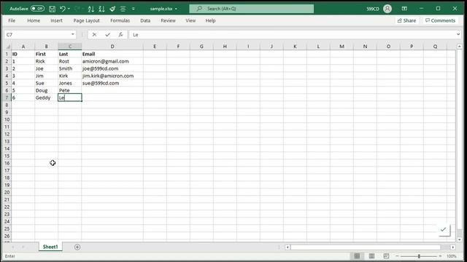Click the Undo arrow icon
The height and width of the screenshot is (262, 467).
pyautogui.click(x=62, y=9)
